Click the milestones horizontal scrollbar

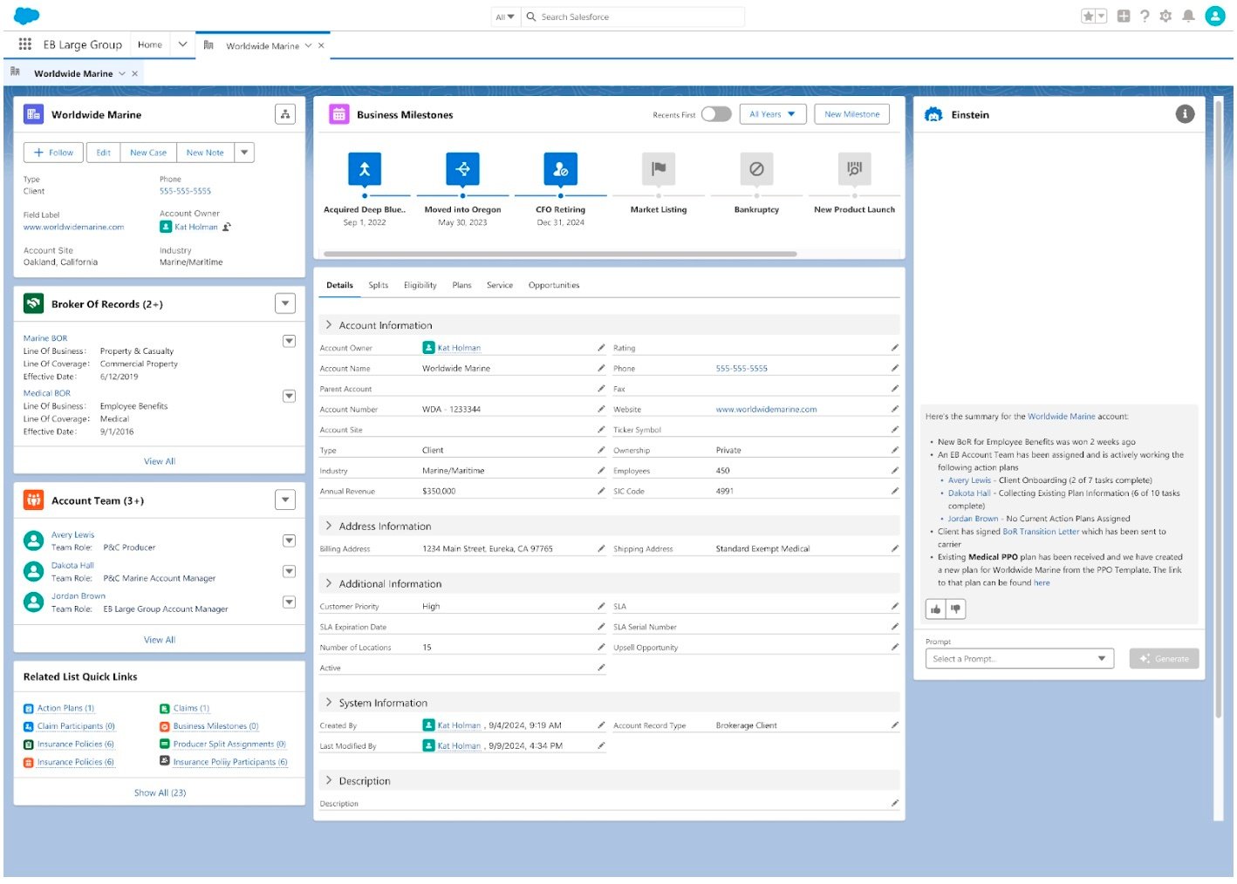click(560, 255)
